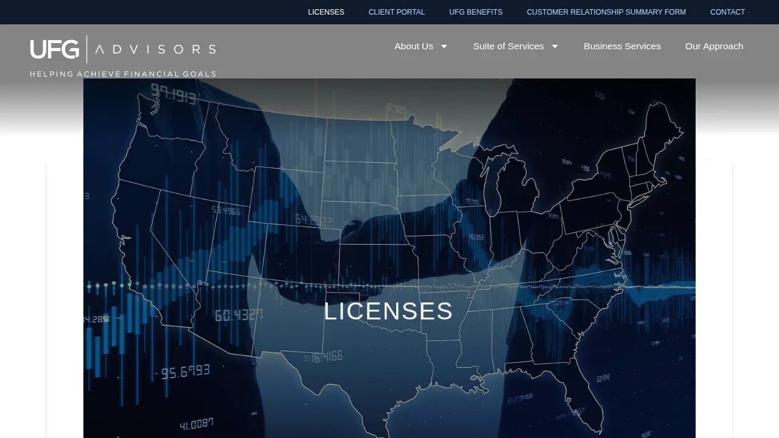
Task: Open the UFG Advisors logo homepage link
Action: 123,56
